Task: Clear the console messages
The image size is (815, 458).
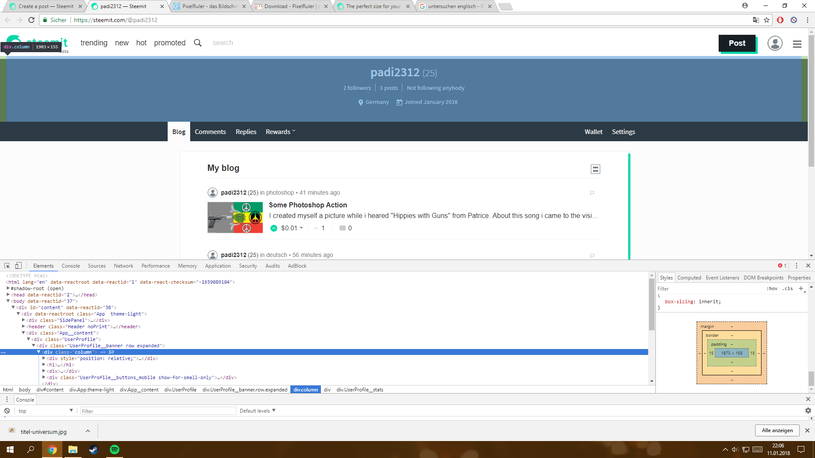Action: tap(7, 411)
